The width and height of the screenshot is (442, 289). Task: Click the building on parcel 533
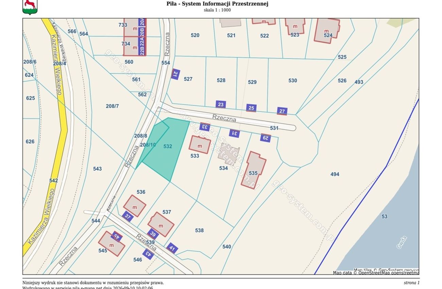pyautogui.click(x=200, y=145)
